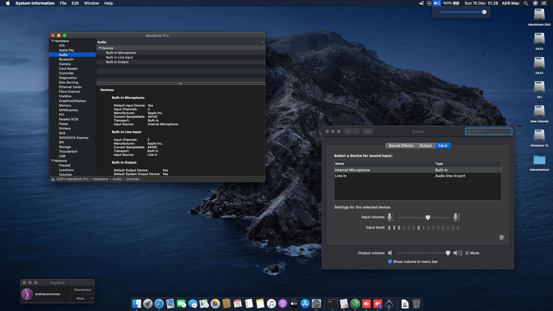
Task: Open the Window menu
Action: click(91, 3)
